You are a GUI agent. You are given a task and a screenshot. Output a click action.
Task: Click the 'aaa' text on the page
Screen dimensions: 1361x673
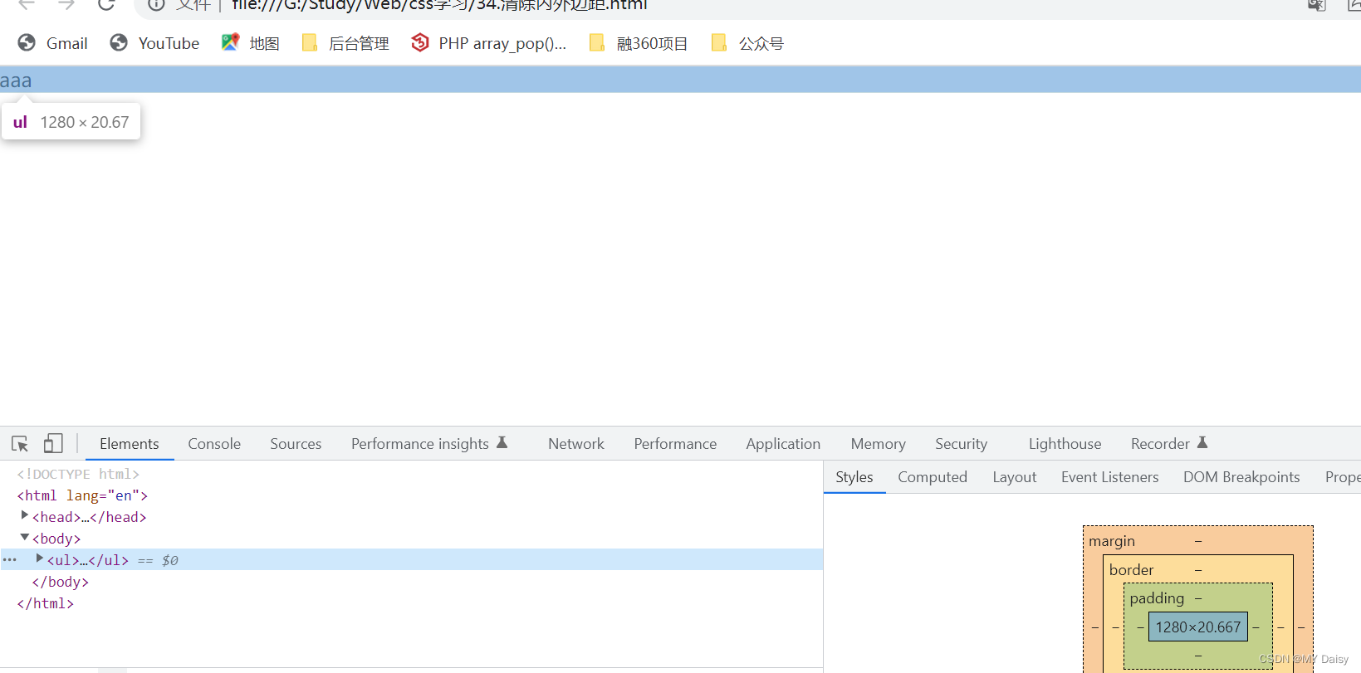(16, 80)
